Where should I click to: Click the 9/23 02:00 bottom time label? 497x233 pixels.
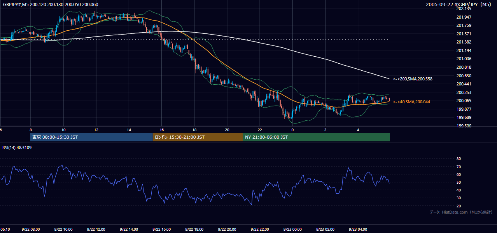[325, 230]
